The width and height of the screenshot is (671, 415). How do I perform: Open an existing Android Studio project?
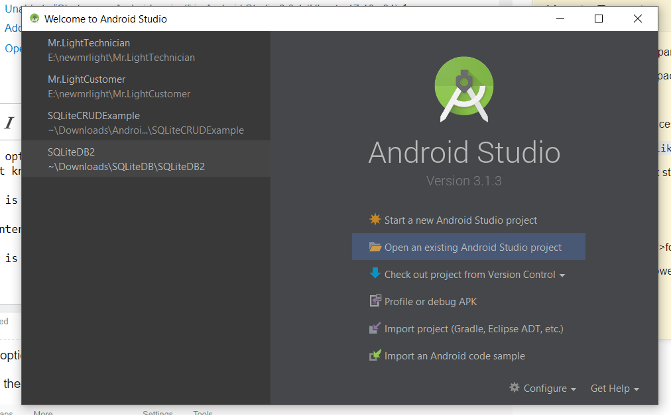click(469, 247)
